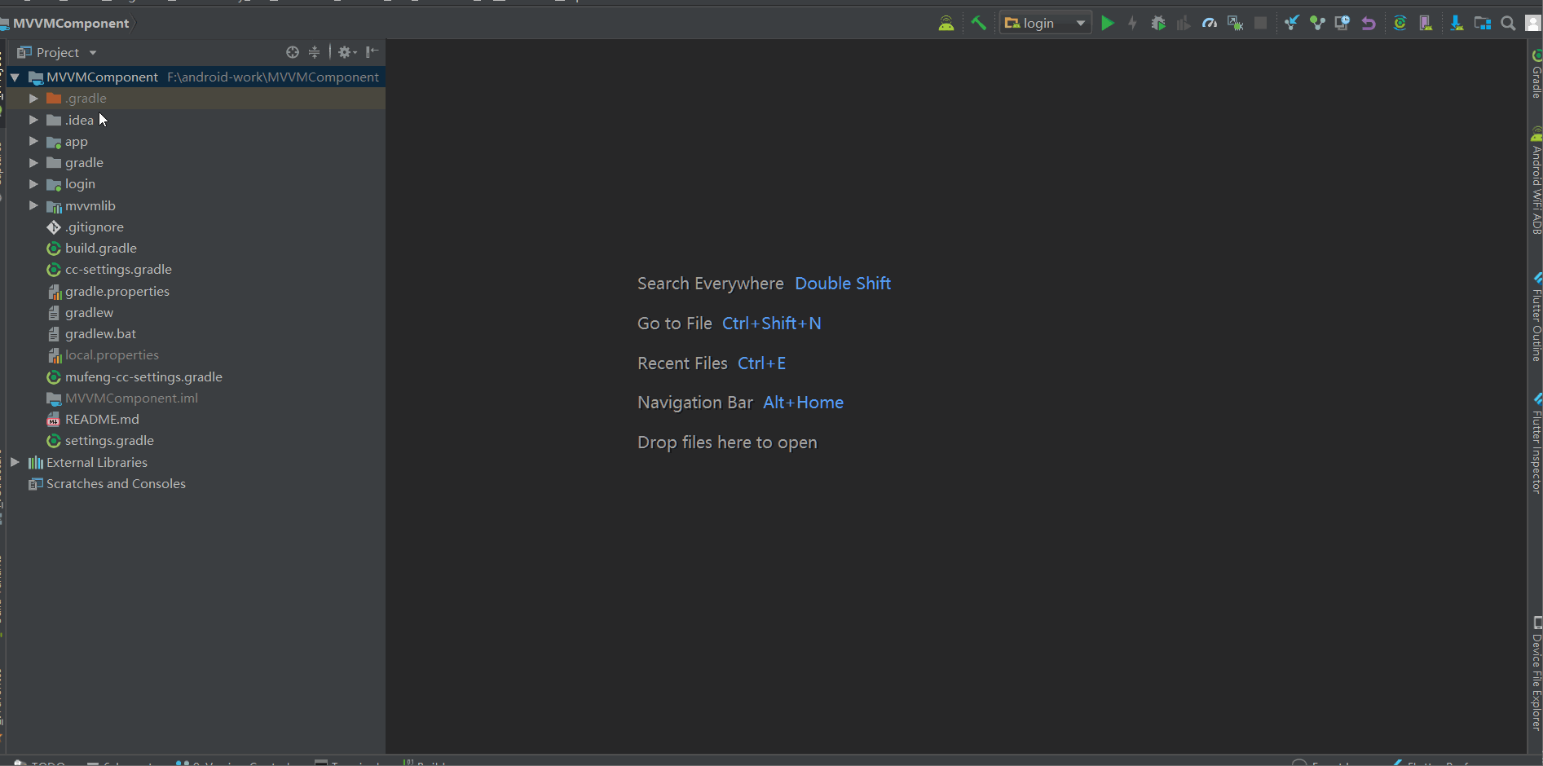Click the Alt+Home shortcut text
This screenshot has height=766, width=1543.
tap(804, 403)
